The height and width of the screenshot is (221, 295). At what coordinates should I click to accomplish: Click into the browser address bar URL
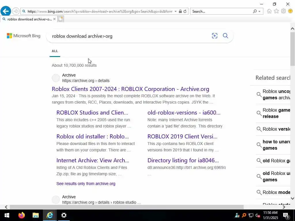coord(100,11)
